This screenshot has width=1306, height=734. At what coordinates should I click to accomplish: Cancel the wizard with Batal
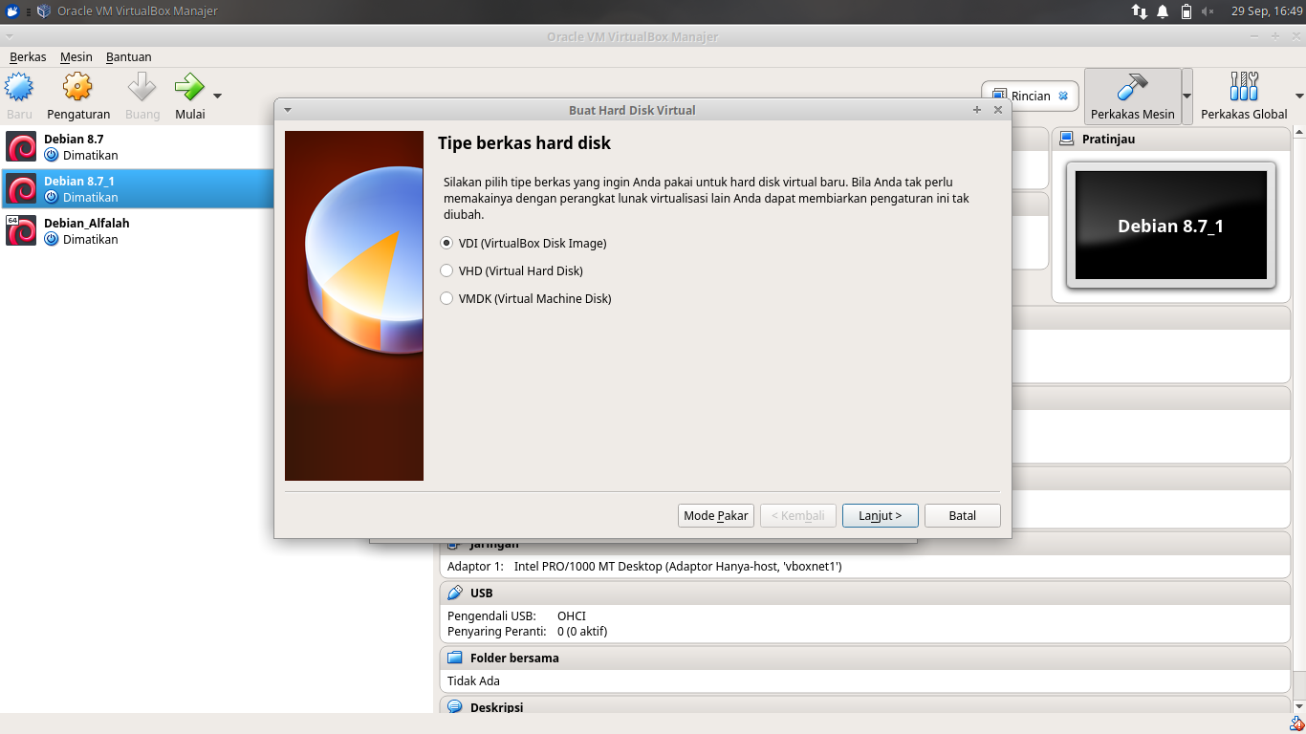pyautogui.click(x=963, y=515)
